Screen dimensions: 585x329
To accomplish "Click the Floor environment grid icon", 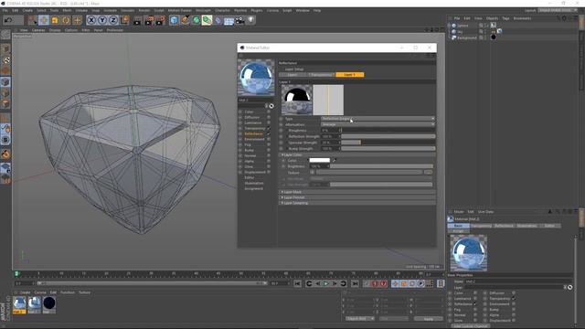I will coord(229,20).
